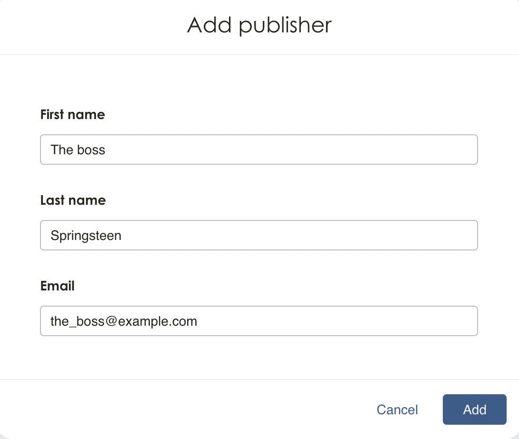Cancel adding the publisher
This screenshot has height=439, width=519.
397,409
